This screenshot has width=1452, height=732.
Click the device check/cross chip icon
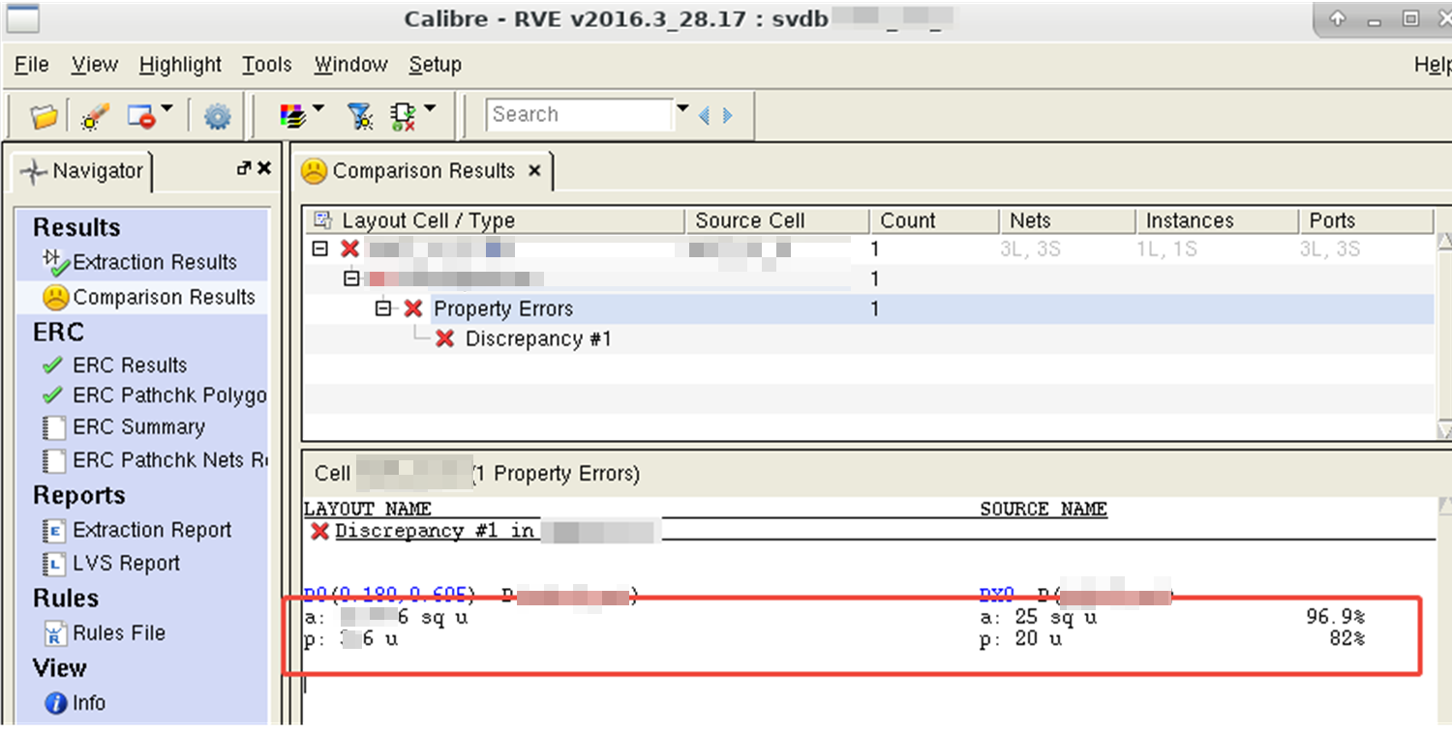pyautogui.click(x=403, y=117)
